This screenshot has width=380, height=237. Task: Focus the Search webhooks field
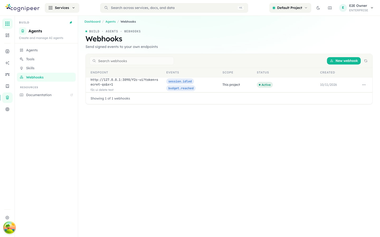pyautogui.click(x=132, y=61)
